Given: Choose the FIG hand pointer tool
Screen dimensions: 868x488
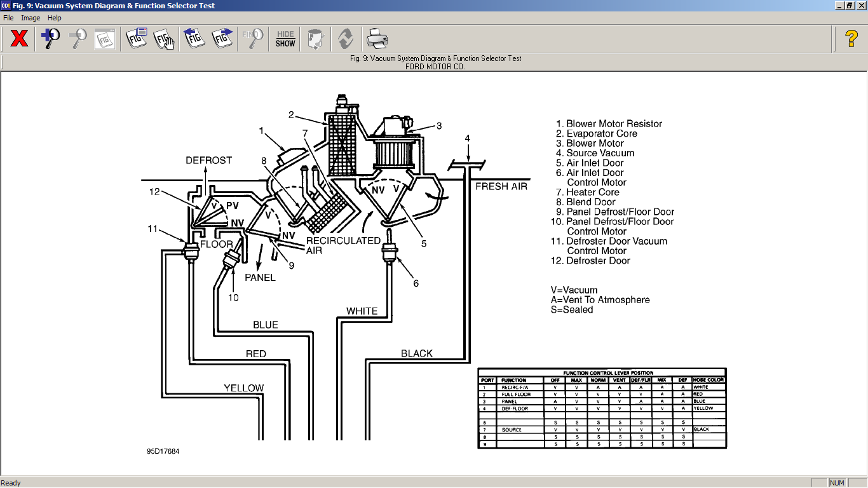Looking at the screenshot, I should 164,39.
